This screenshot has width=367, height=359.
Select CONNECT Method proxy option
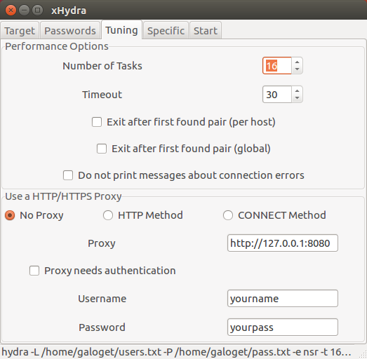pyautogui.click(x=228, y=215)
